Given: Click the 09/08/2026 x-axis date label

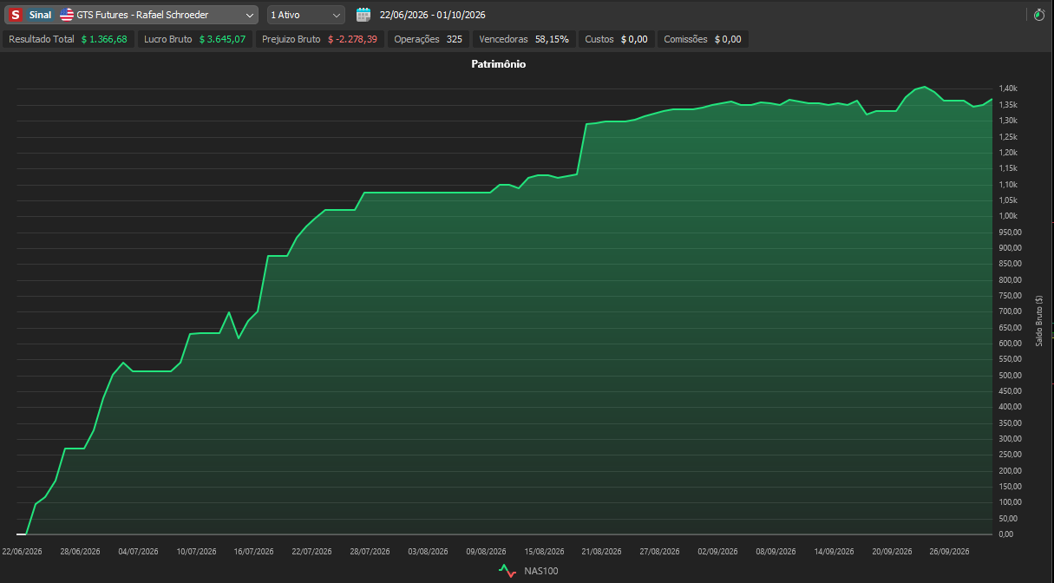Looking at the screenshot, I should coord(486,551).
